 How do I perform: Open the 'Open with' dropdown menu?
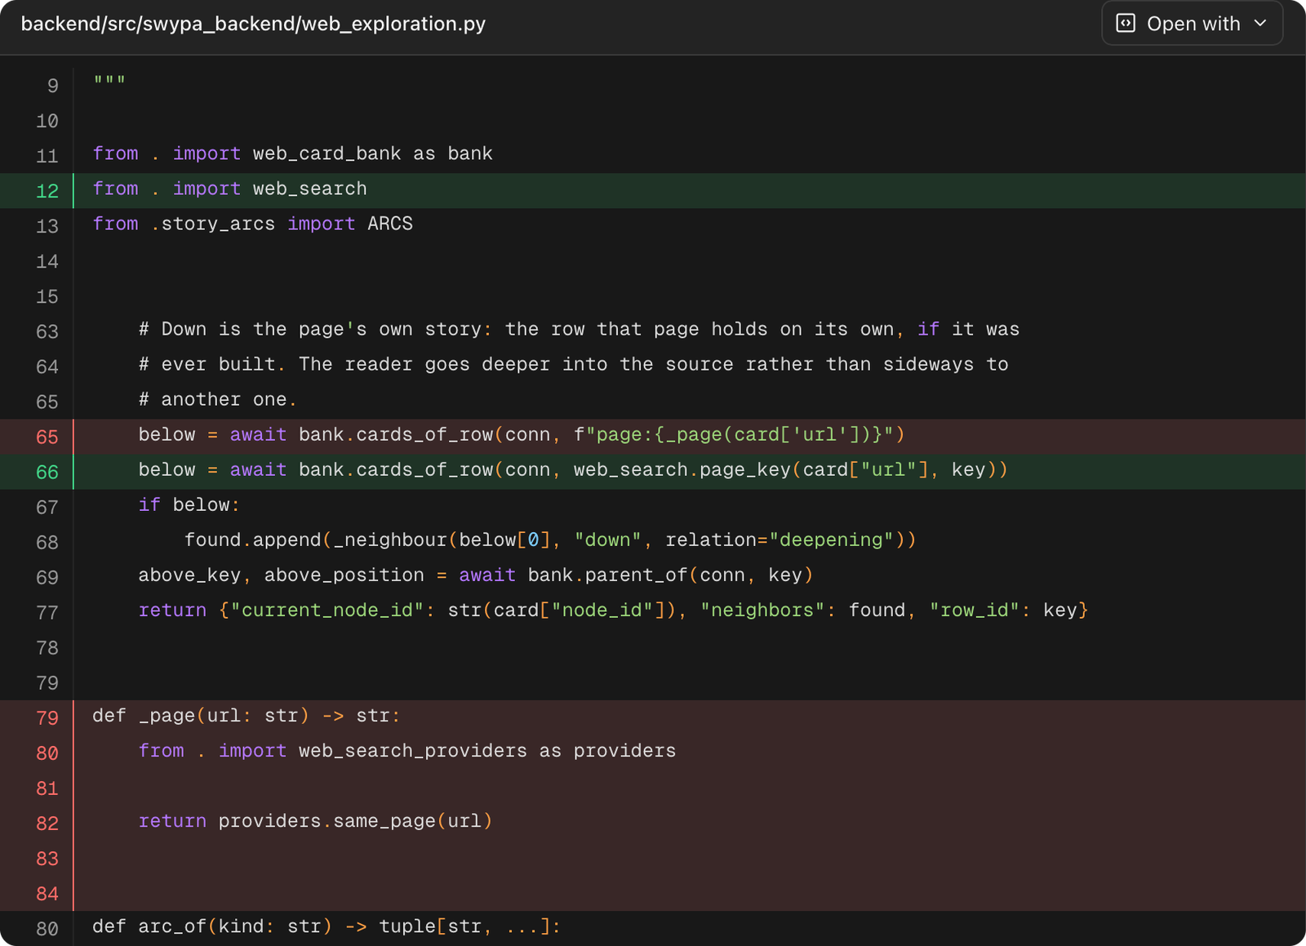(x=1192, y=24)
